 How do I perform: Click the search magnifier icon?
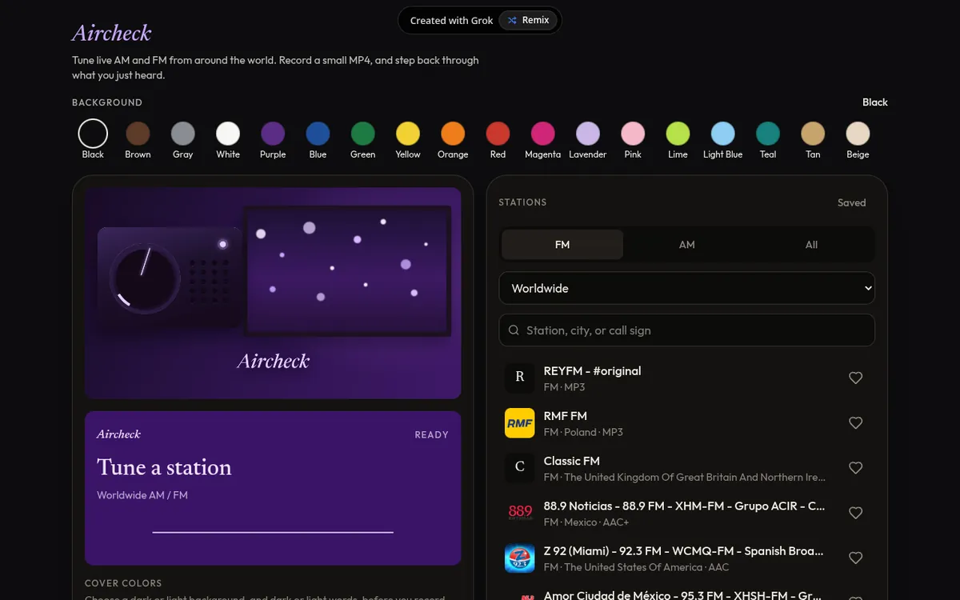[x=514, y=330]
